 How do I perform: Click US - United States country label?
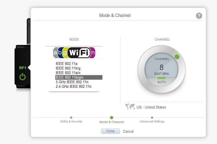coord(151,107)
